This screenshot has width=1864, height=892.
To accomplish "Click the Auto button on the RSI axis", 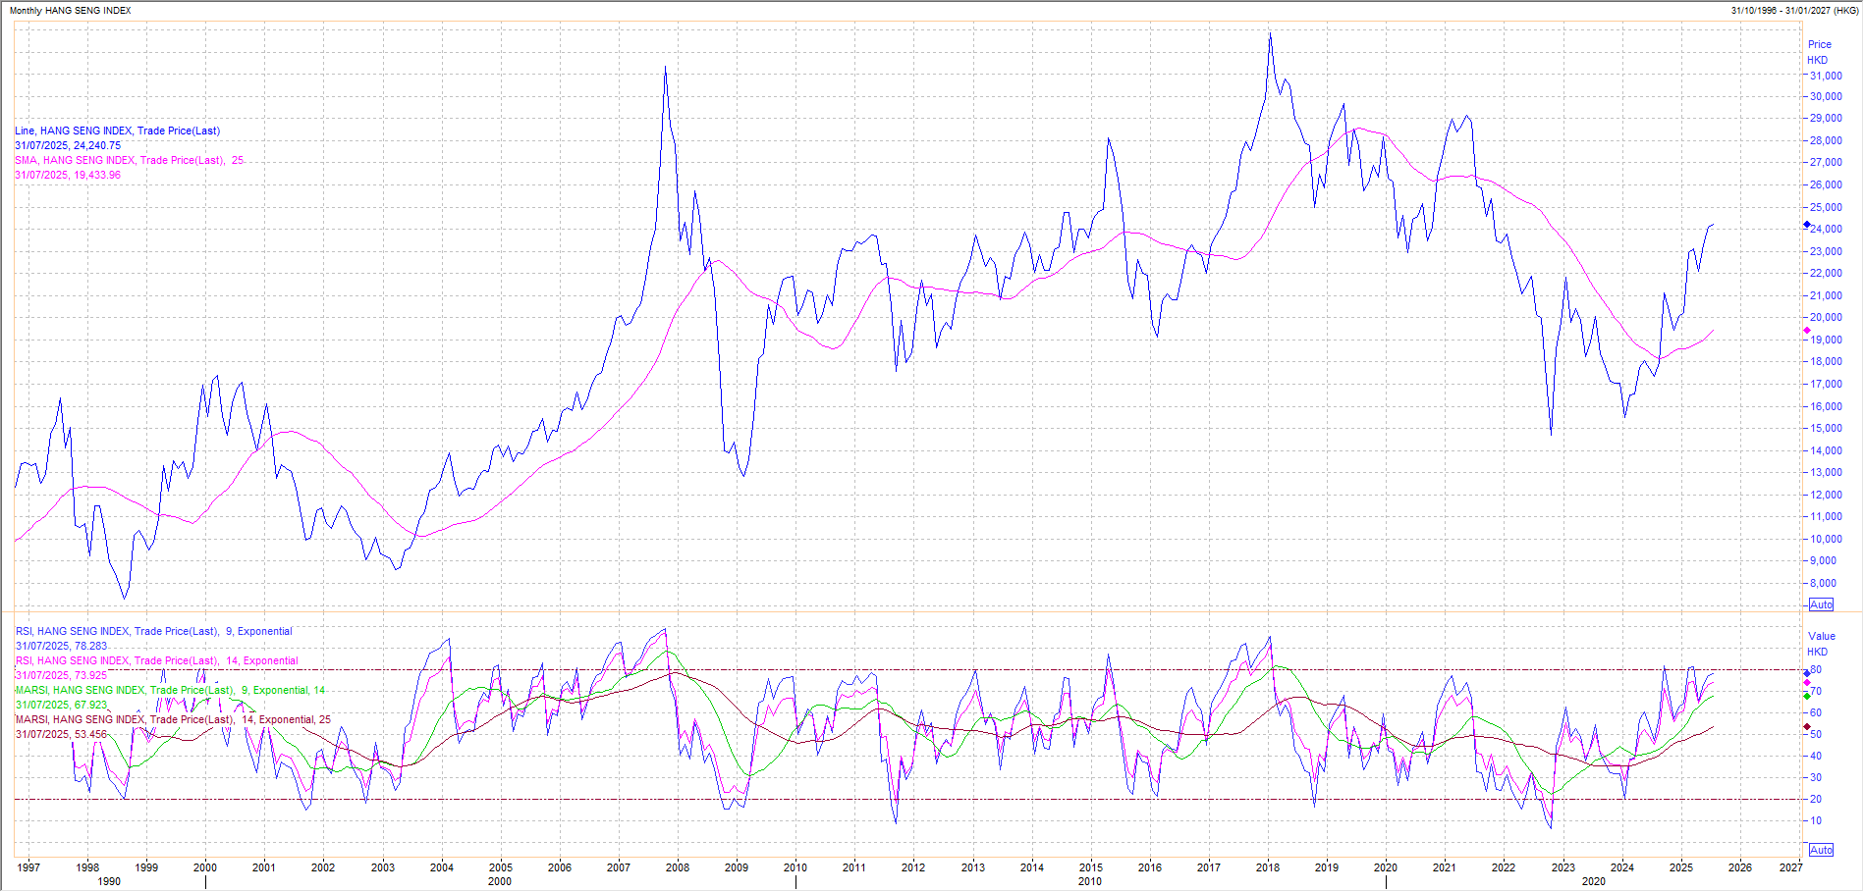I will pos(1821,850).
